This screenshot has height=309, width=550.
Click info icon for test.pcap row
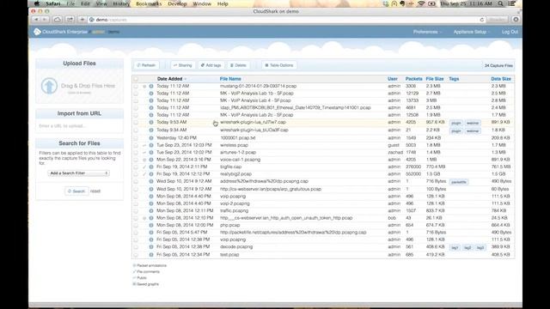click(151, 255)
